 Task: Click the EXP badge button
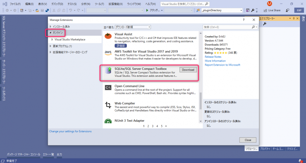[x=299, y=10]
